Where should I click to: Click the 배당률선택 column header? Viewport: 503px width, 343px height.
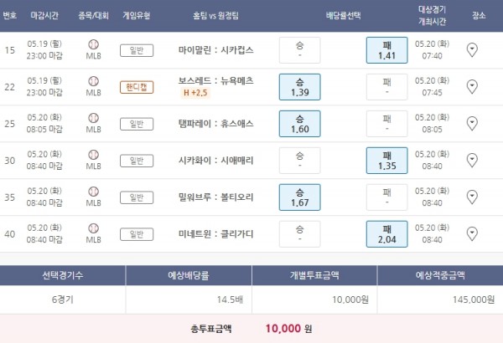click(344, 15)
